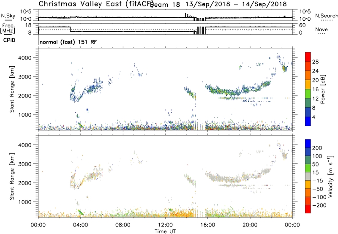
Task: Click the 2000 range tick of the power panel
Action: pos(25,95)
